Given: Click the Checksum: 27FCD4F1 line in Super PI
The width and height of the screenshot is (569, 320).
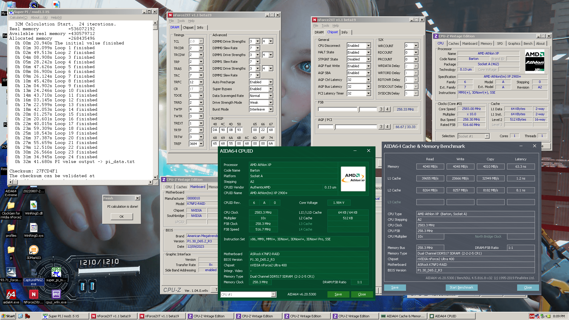Looking at the screenshot, I should pos(33,171).
